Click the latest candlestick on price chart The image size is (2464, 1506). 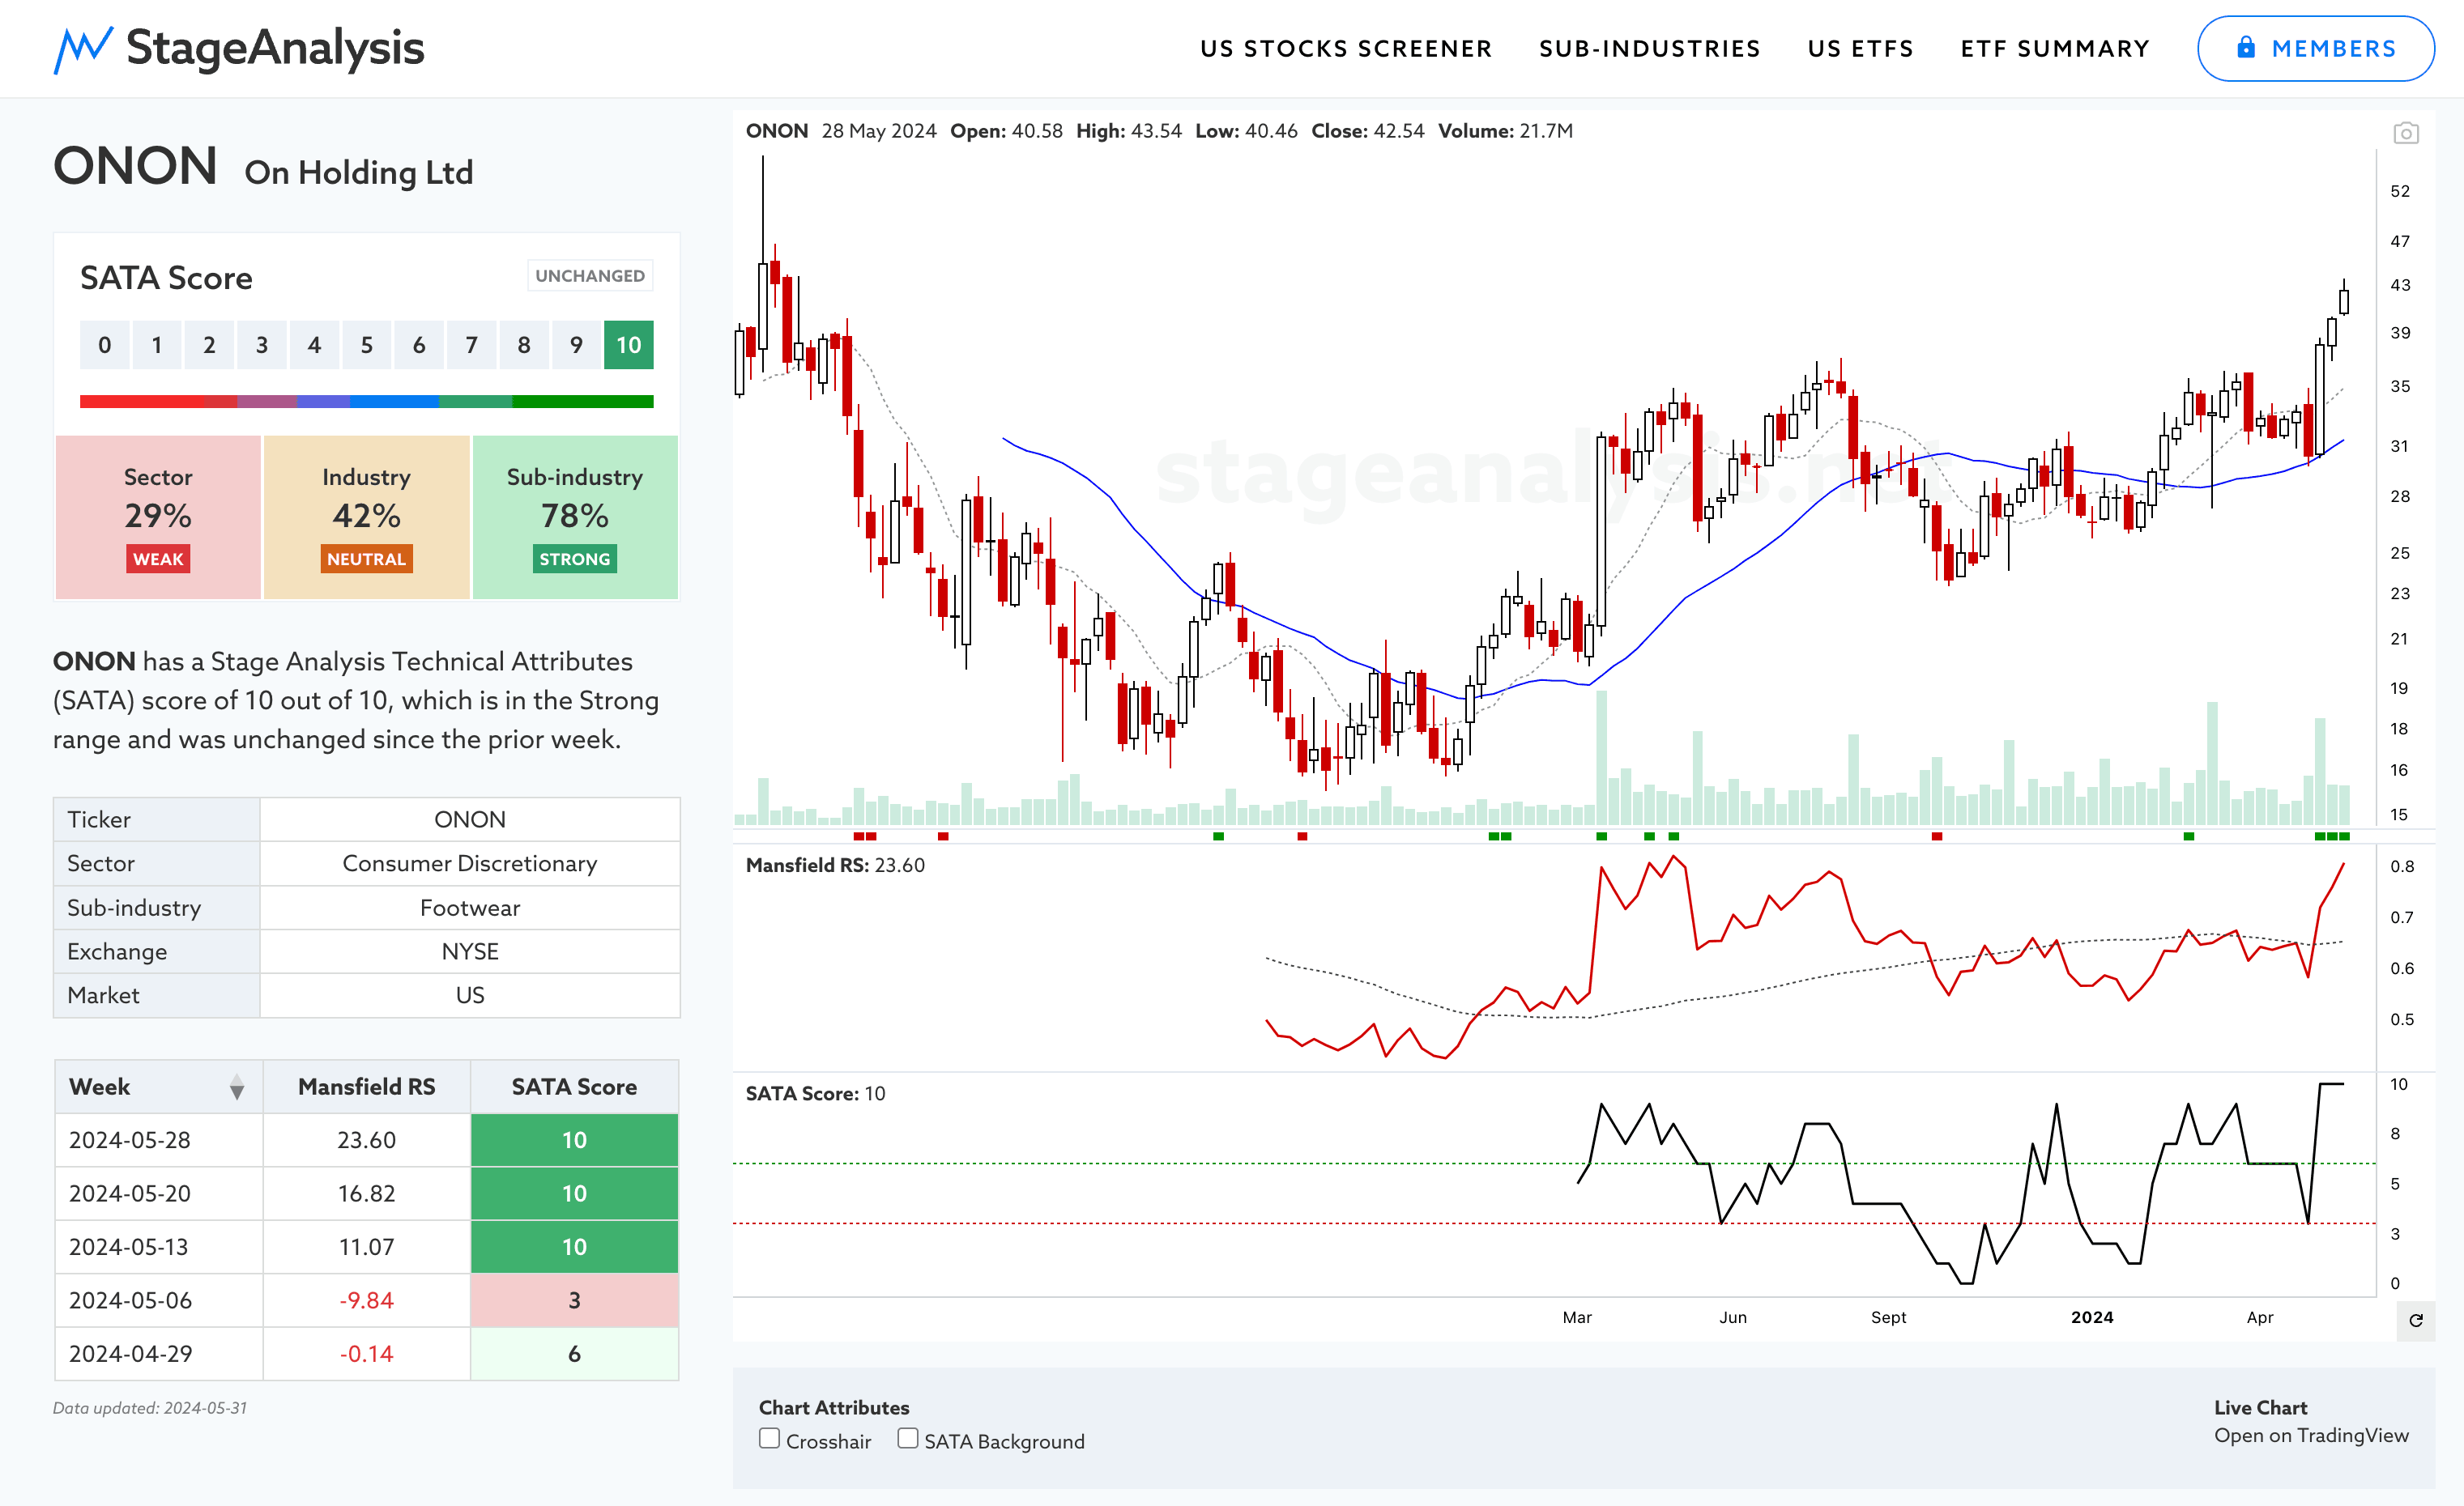click(2343, 301)
